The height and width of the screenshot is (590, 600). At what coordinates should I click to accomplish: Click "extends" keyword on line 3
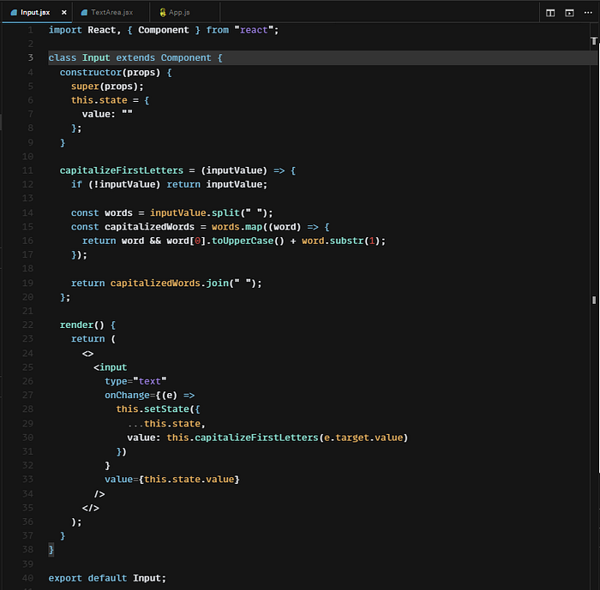[x=135, y=57]
